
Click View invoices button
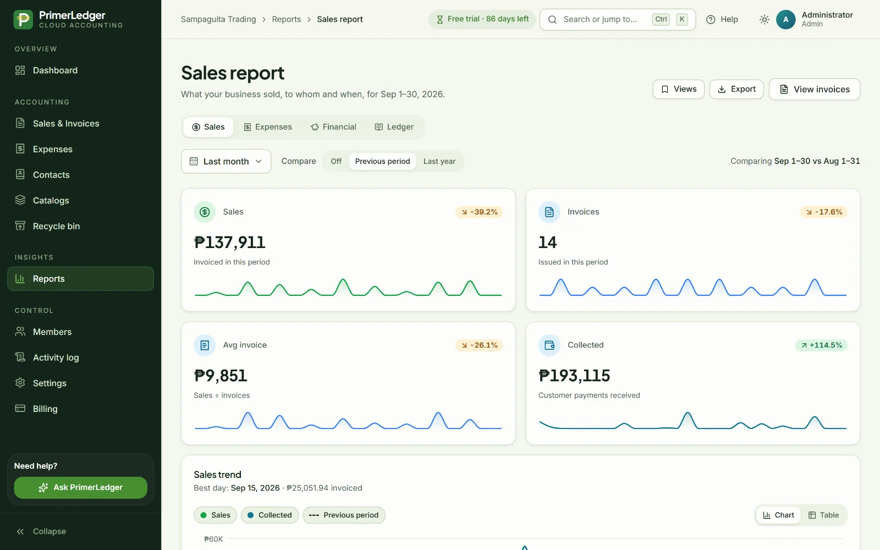pyautogui.click(x=815, y=89)
